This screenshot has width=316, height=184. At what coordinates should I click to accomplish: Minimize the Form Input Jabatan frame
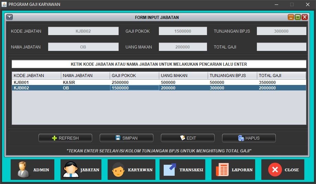point(291,17)
